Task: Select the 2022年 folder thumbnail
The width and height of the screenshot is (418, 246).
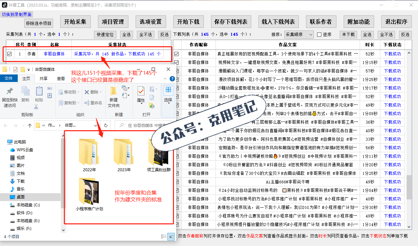Action: tap(89, 155)
